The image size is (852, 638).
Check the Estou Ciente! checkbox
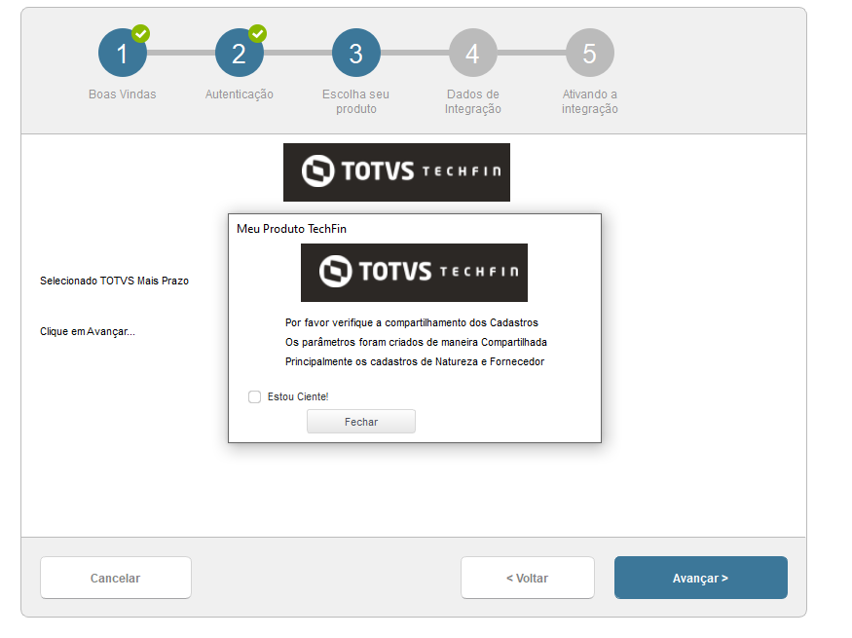point(254,396)
